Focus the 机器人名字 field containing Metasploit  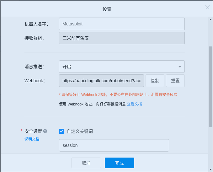[x=122, y=24]
